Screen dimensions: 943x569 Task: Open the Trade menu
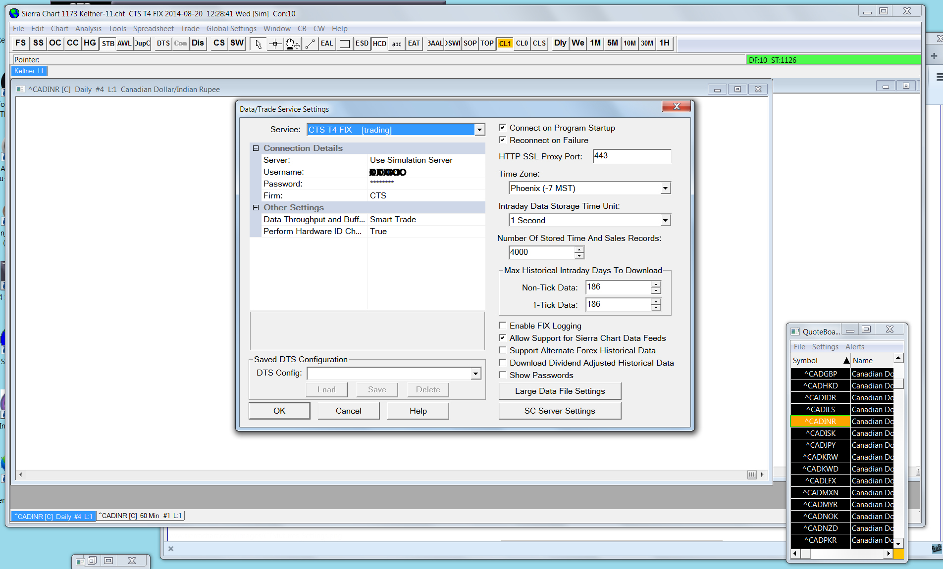coord(190,29)
